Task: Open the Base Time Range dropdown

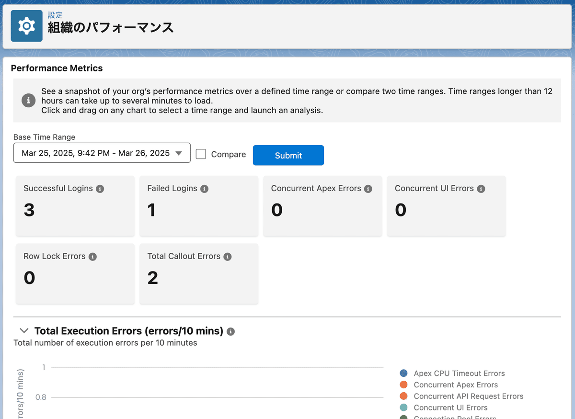Action: [102, 152]
